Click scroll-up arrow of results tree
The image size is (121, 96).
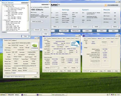pyautogui.click(x=28, y=5)
